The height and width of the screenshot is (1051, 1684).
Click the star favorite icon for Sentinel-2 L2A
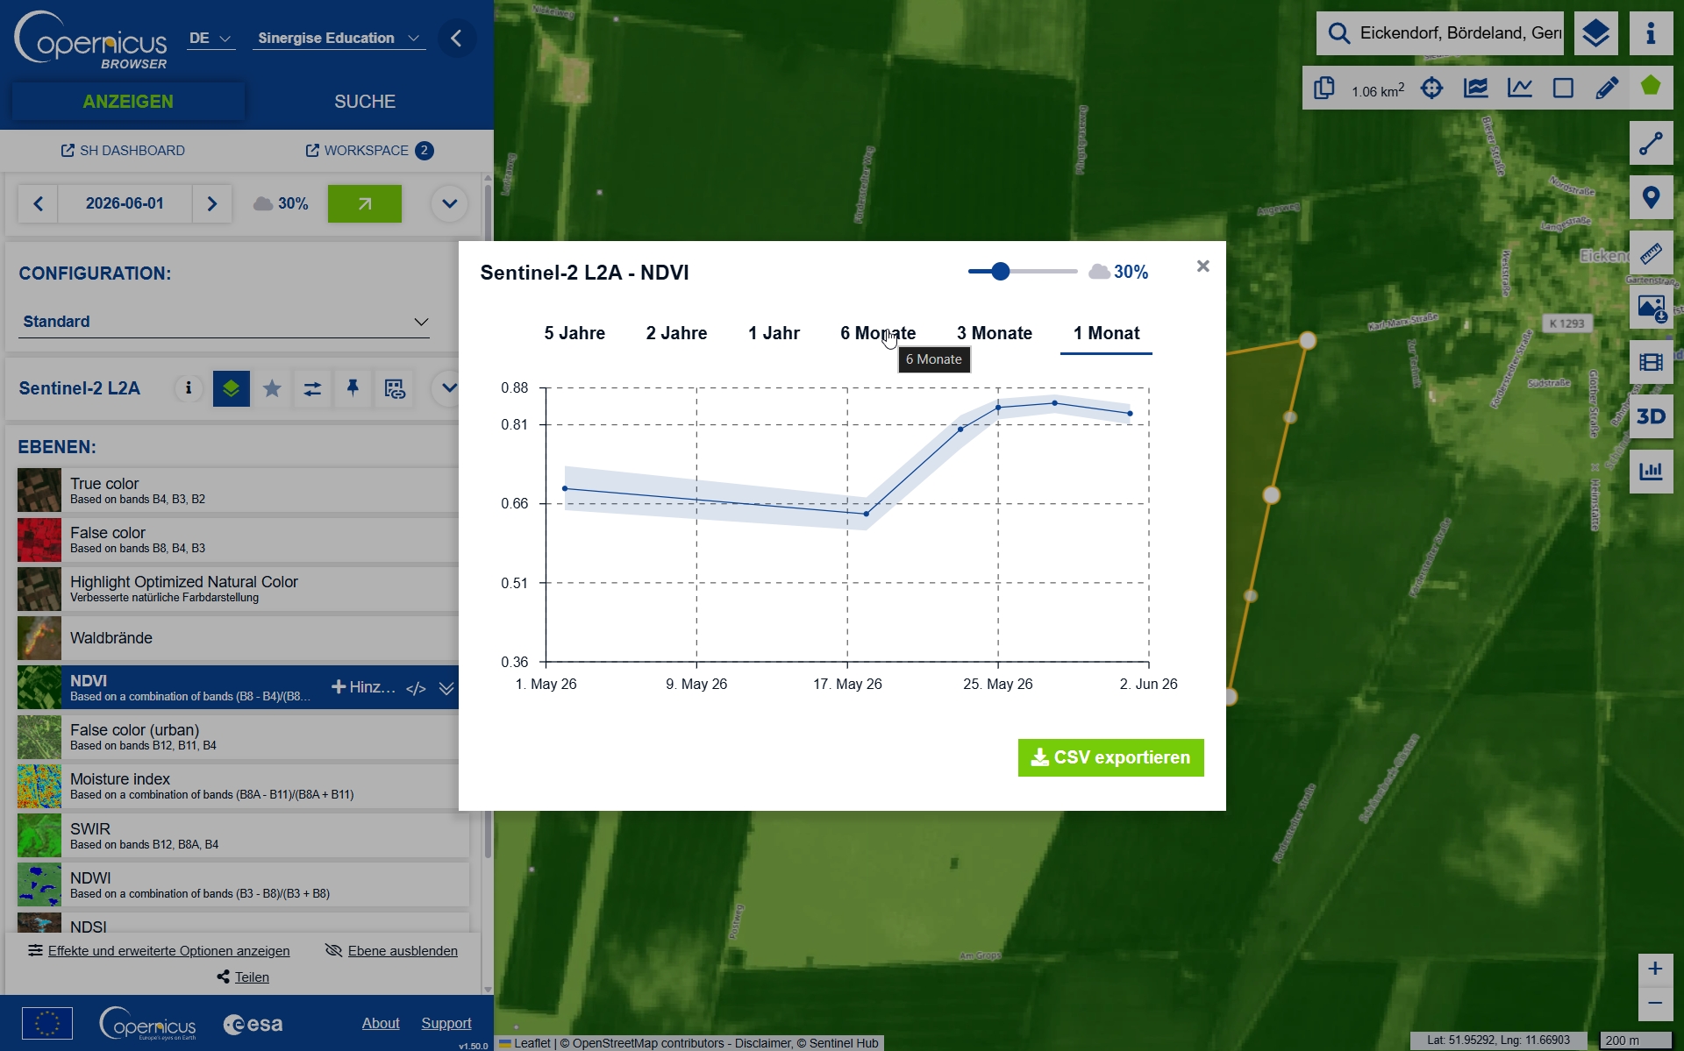272,388
